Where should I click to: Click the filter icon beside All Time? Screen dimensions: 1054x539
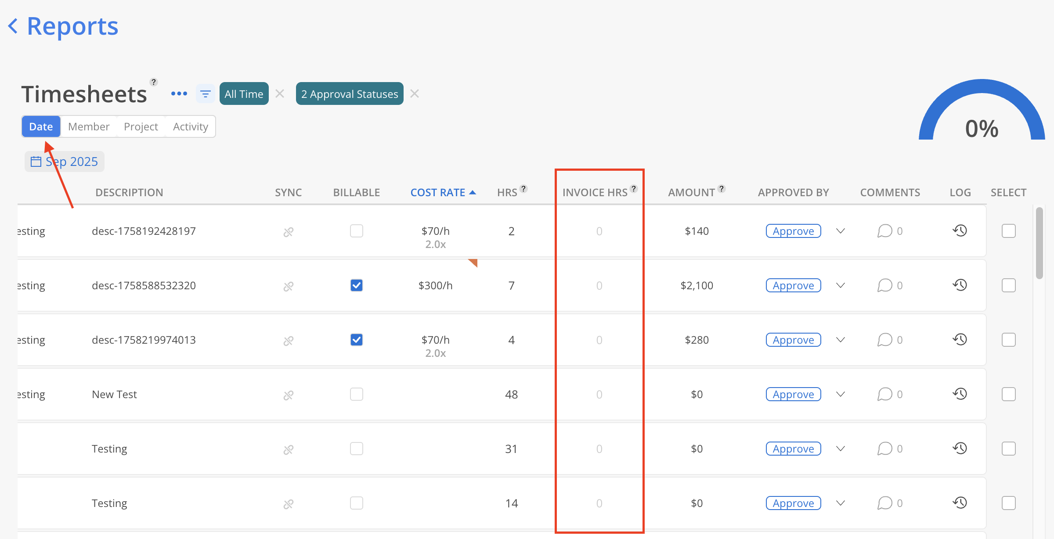[205, 94]
